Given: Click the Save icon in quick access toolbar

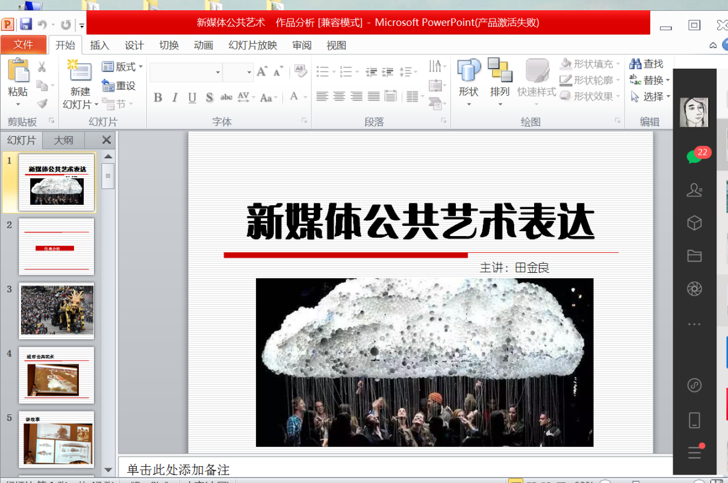Looking at the screenshot, I should (x=26, y=24).
